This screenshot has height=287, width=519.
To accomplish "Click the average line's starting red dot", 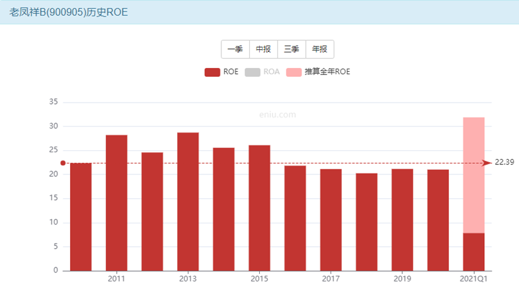I will (x=63, y=163).
